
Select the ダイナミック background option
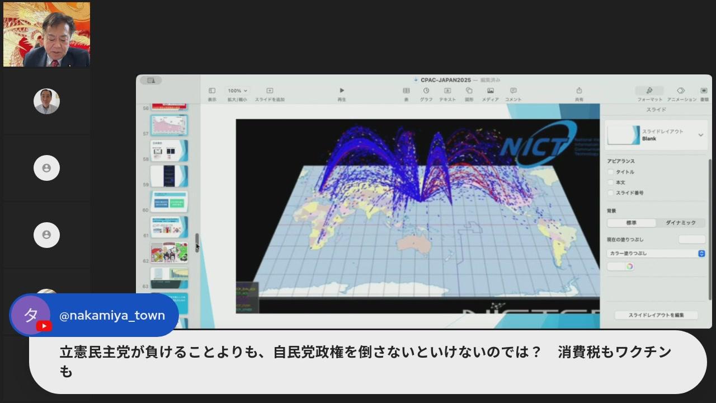click(681, 223)
